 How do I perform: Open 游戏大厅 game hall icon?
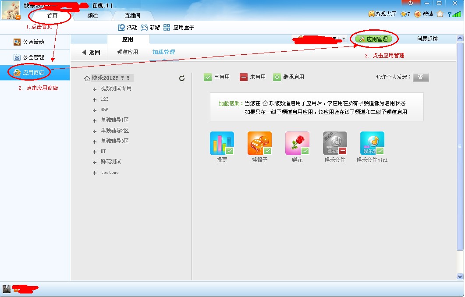coord(382,14)
